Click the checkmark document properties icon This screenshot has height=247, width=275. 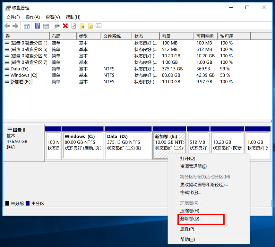click(x=74, y=26)
